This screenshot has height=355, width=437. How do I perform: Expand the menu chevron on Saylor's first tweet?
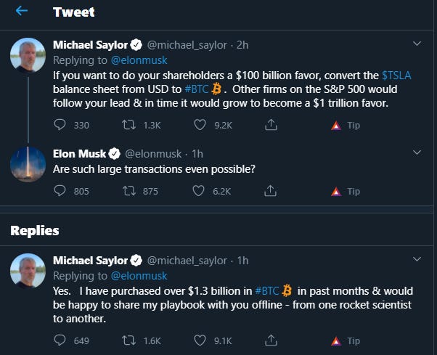click(417, 44)
